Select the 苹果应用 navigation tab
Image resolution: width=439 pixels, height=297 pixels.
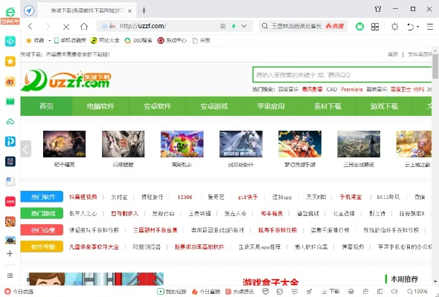click(x=271, y=106)
